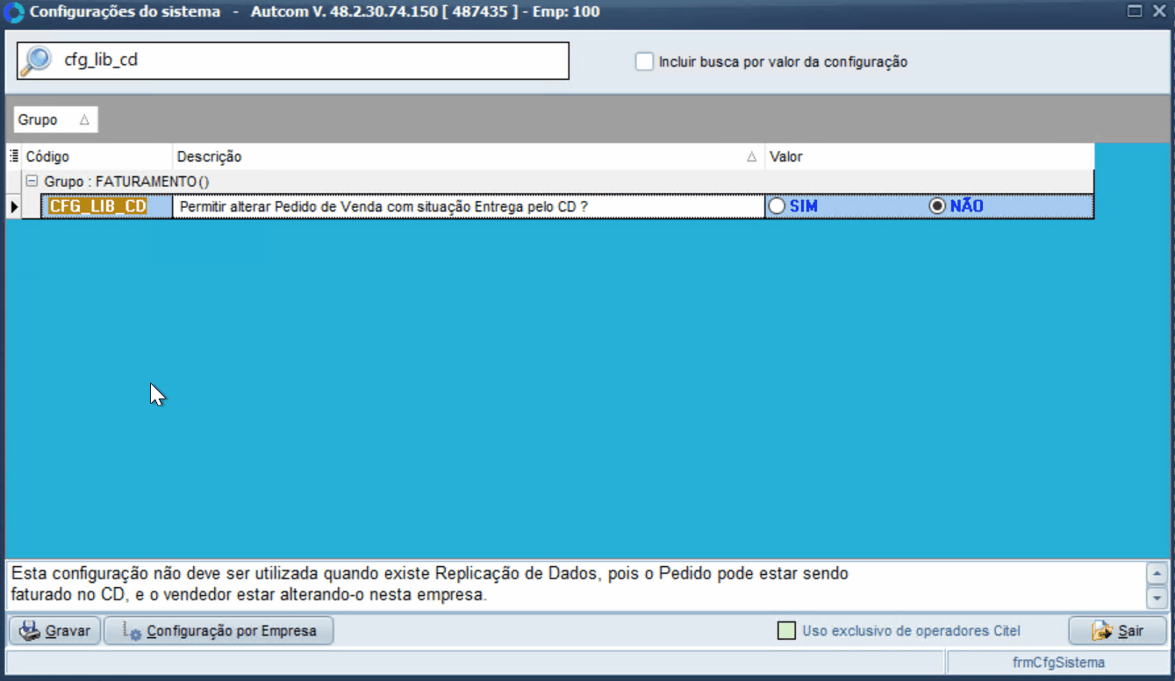The width and height of the screenshot is (1175, 681).
Task: Click the magnifying glass search icon
Action: [x=37, y=61]
